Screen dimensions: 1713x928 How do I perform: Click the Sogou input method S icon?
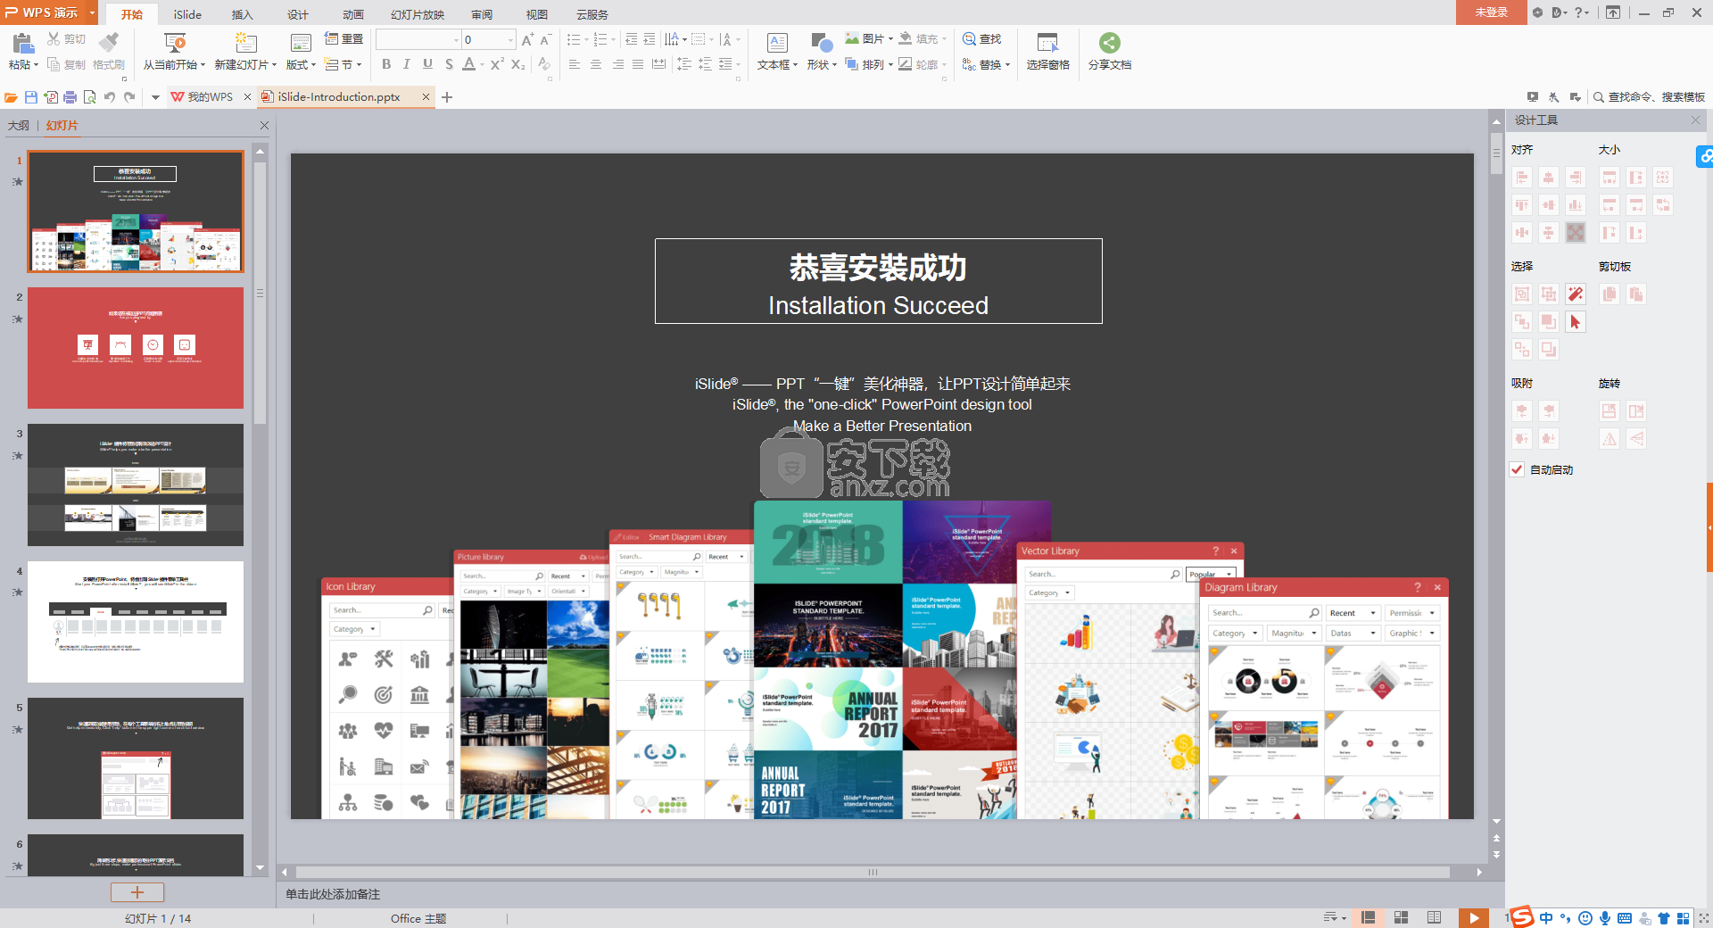1522,917
